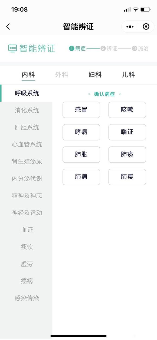Viewport: 157px width, 340px height.
Task: Select the 哮病 symptom option
Action: 81,132
